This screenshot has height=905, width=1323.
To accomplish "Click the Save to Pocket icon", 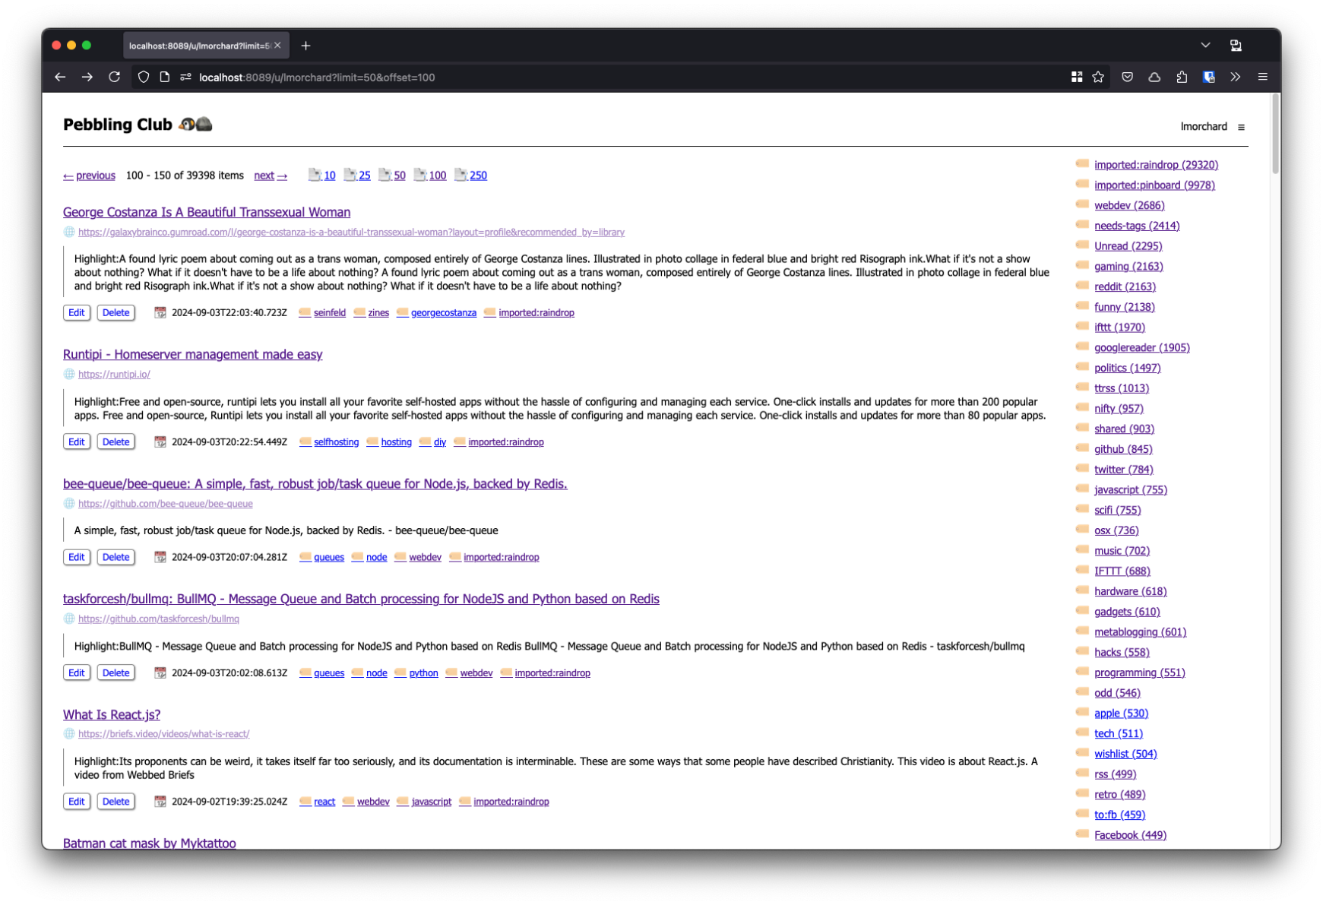I will (1127, 77).
